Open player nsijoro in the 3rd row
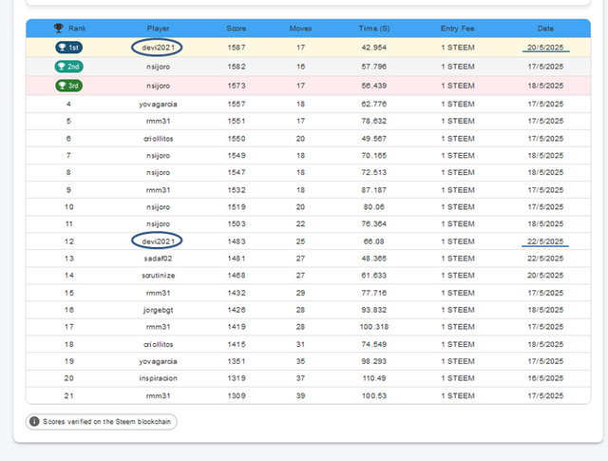Viewport: 608px width, 461px height. (159, 86)
